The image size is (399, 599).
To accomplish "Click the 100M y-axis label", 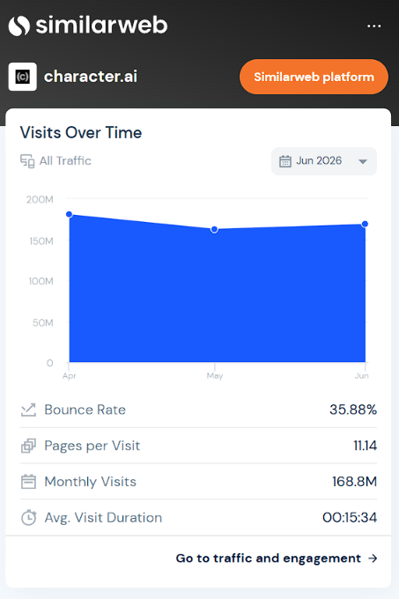I will click(x=41, y=281).
